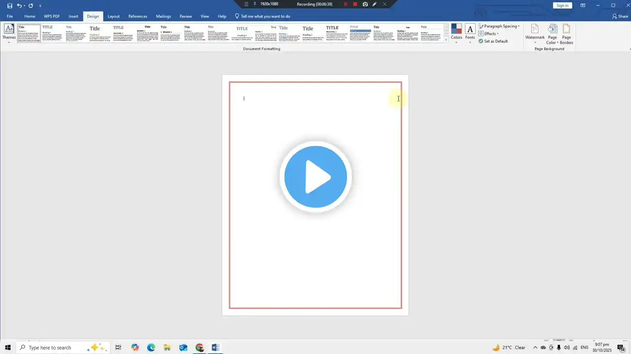Viewport: 631px width, 354px height.
Task: Undo the last action in Word
Action: tap(19, 5)
